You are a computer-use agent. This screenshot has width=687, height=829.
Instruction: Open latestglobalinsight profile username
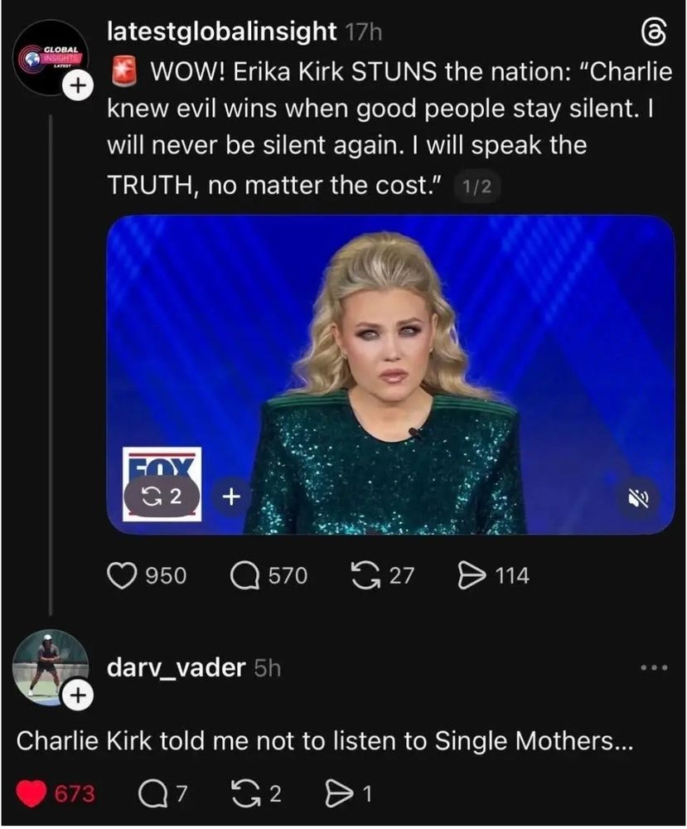221,32
